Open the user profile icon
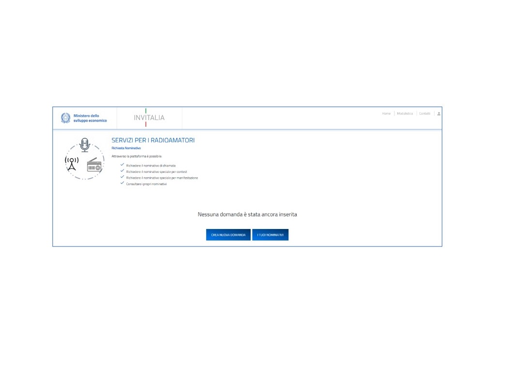510x382 pixels. point(439,114)
